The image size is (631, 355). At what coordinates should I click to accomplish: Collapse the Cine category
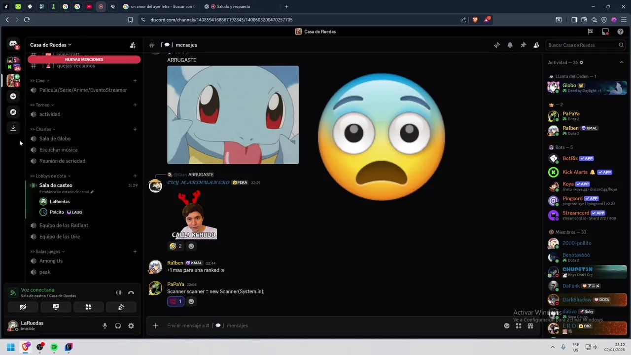pos(40,80)
